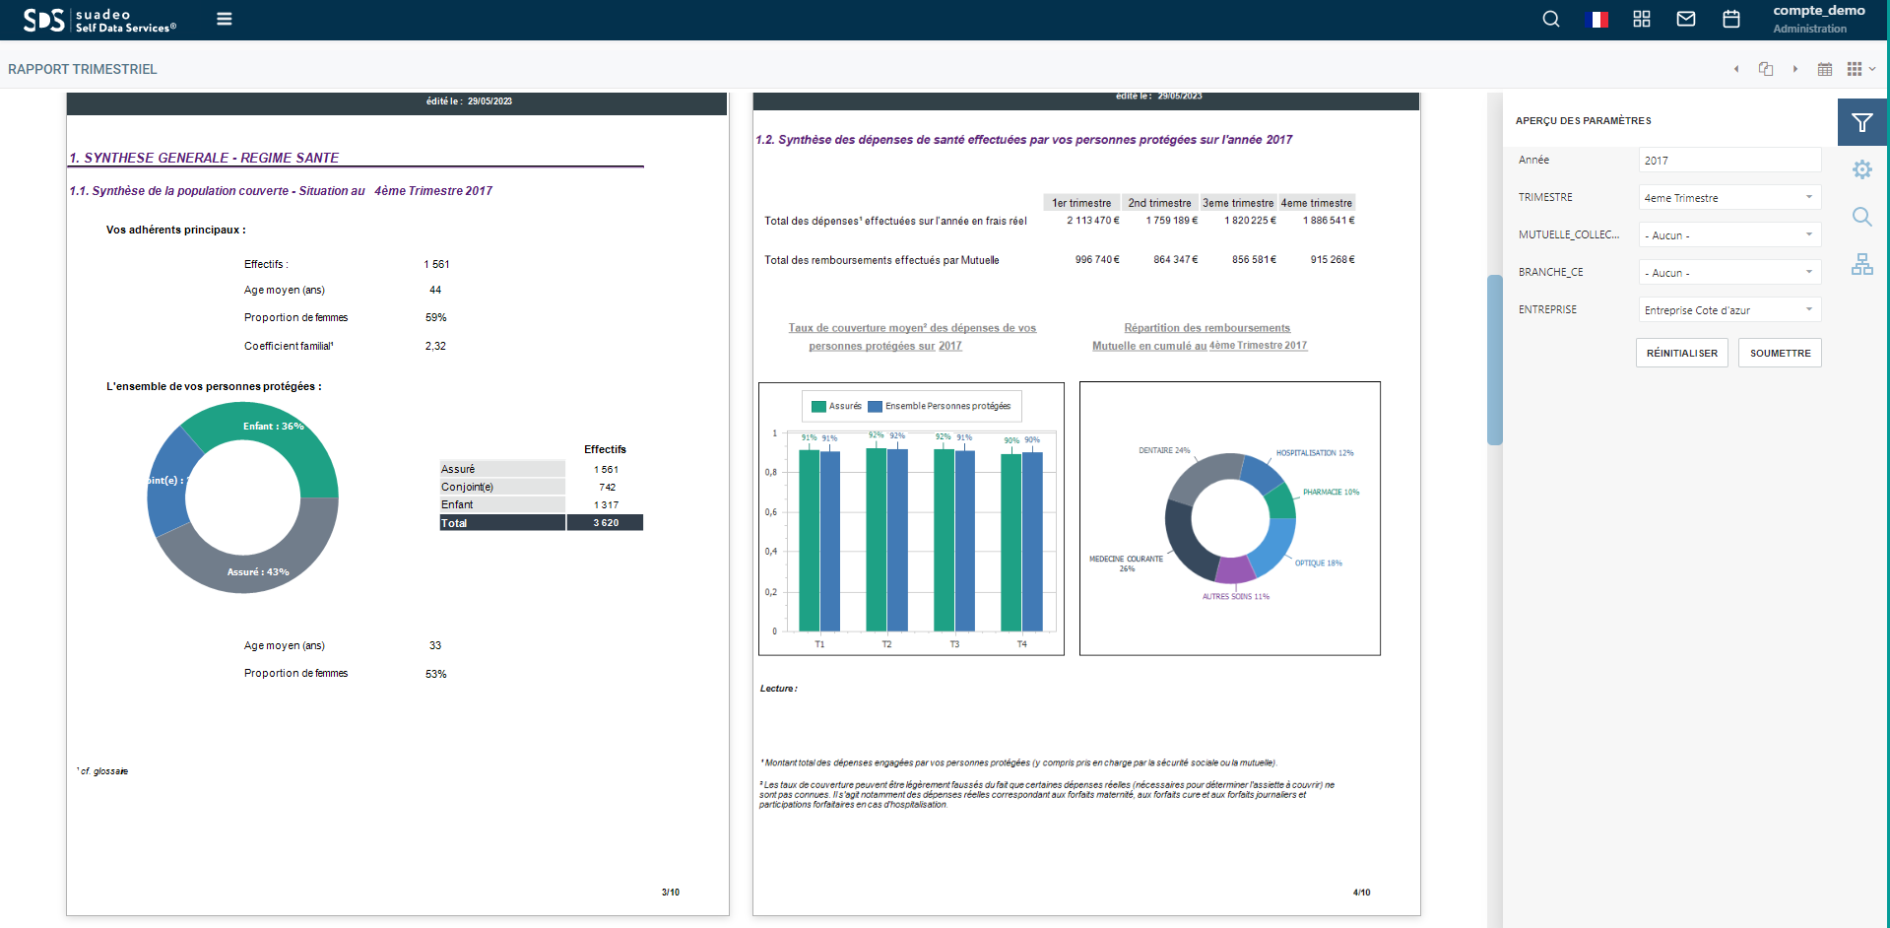Click the SOUMETTRE button
Viewport: 1890px width, 928px height.
pos(1780,353)
